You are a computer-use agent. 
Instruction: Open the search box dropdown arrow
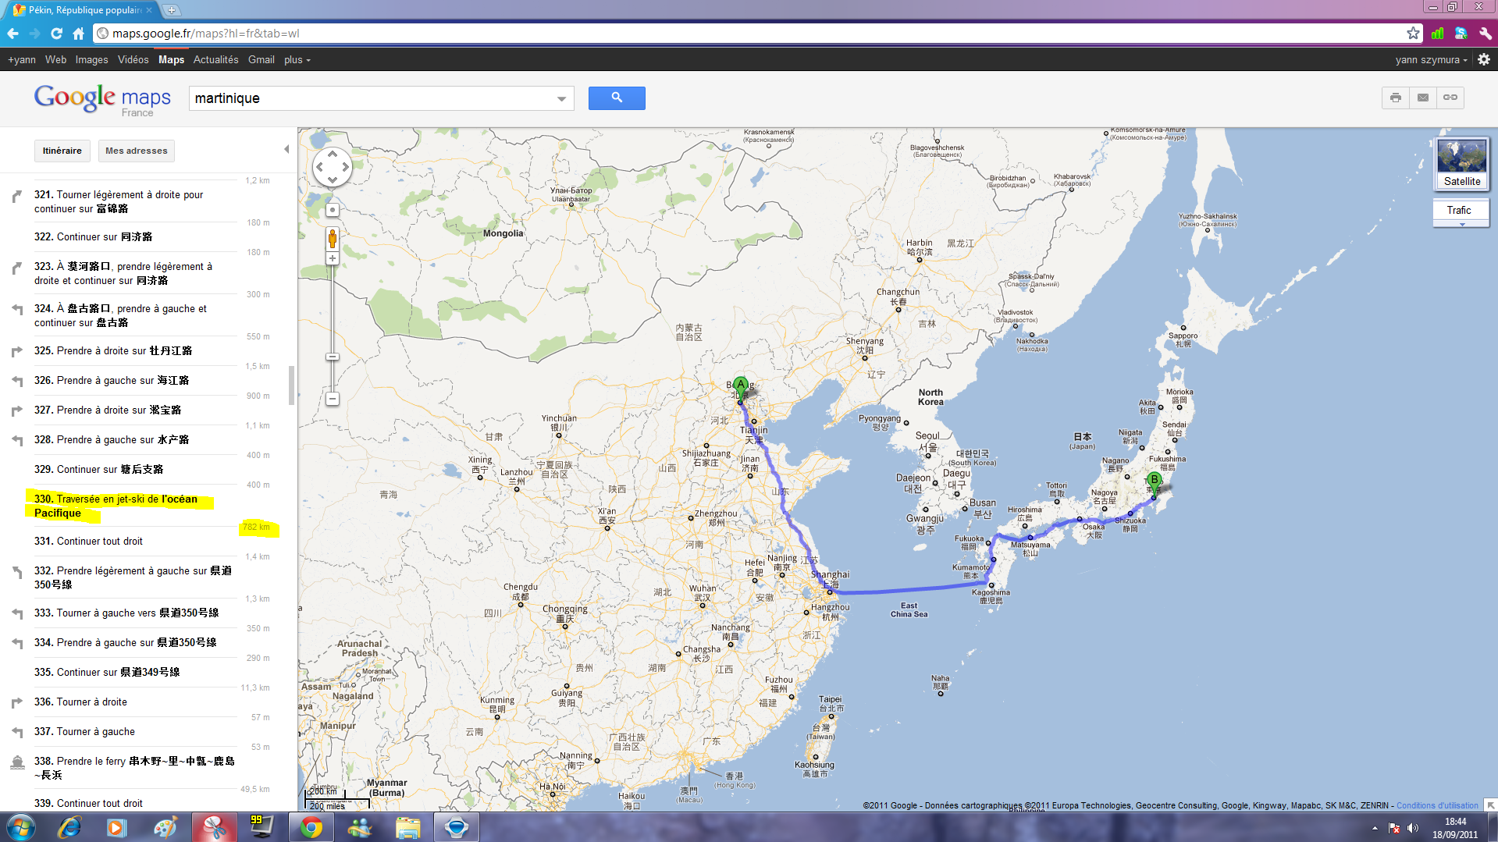tap(561, 99)
